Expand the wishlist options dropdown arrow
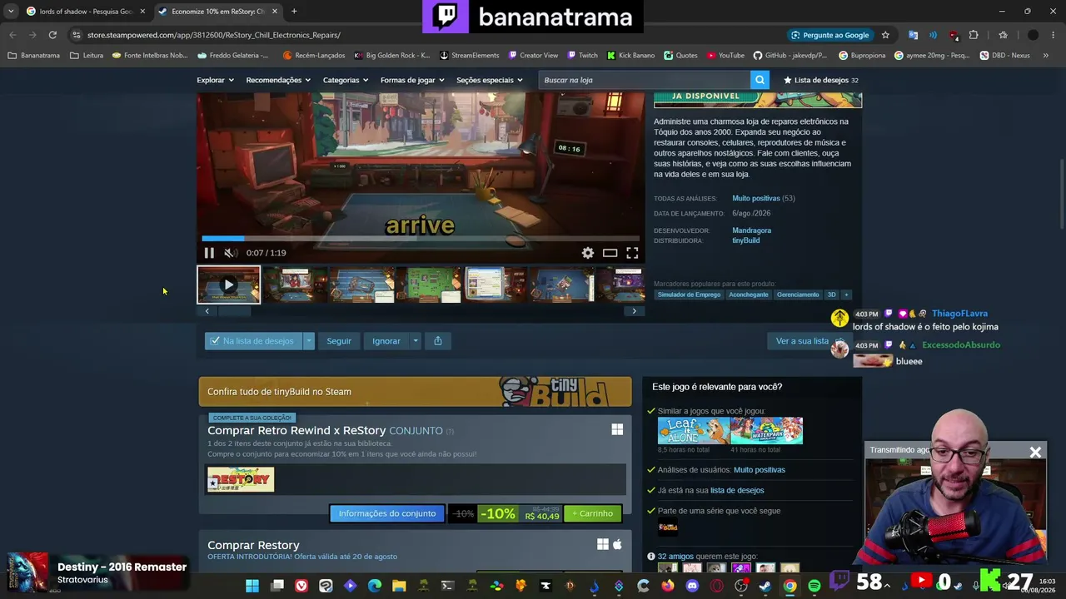Image resolution: width=1066 pixels, height=599 pixels. click(x=309, y=341)
